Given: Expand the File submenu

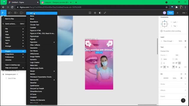Looking at the screenshot, I should [x=14, y=29].
